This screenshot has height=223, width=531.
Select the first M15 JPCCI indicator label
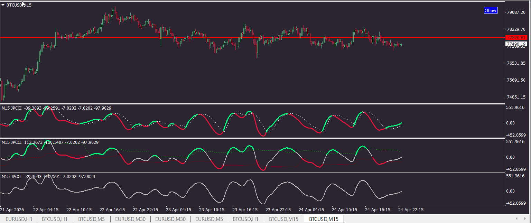56,108
